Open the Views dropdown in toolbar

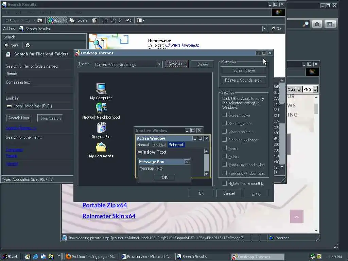pos(140,21)
